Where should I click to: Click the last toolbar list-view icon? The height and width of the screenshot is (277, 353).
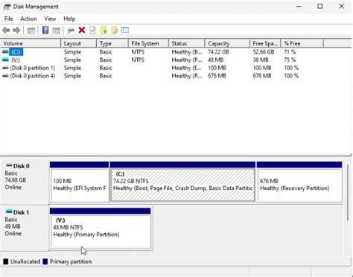click(125, 30)
